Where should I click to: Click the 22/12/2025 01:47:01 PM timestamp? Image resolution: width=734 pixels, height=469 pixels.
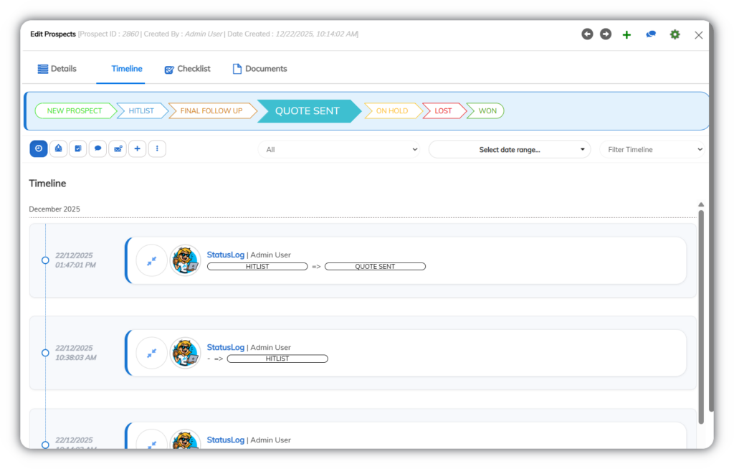pos(75,260)
